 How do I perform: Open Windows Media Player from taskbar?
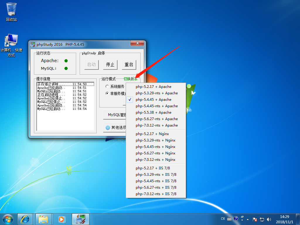62,219
